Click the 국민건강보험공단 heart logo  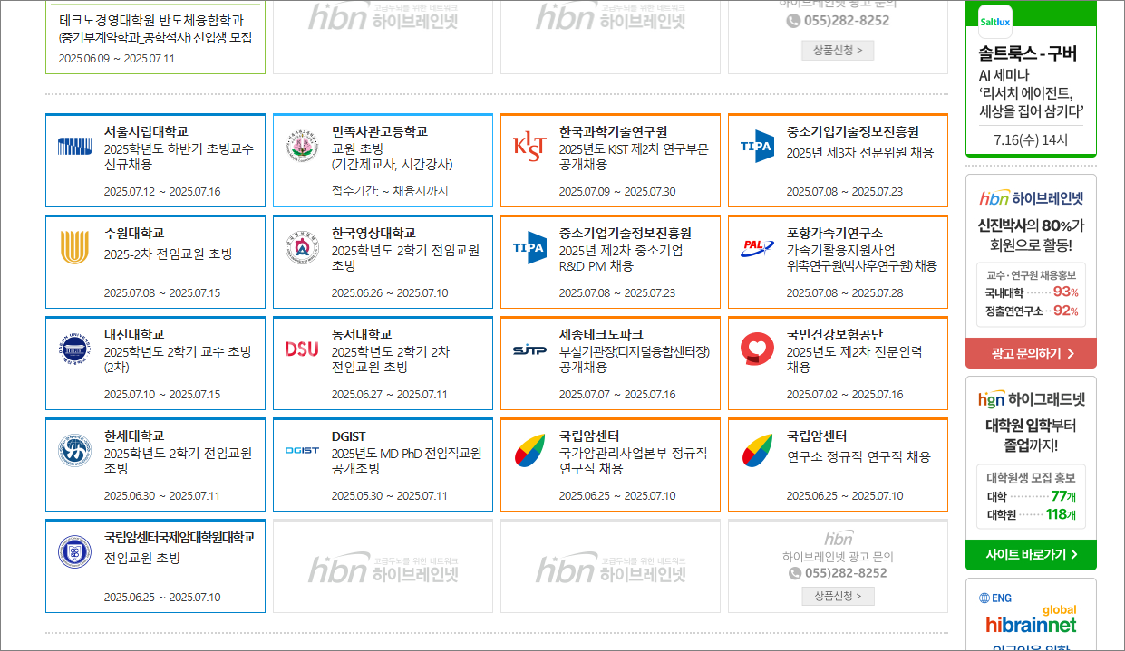pos(757,349)
